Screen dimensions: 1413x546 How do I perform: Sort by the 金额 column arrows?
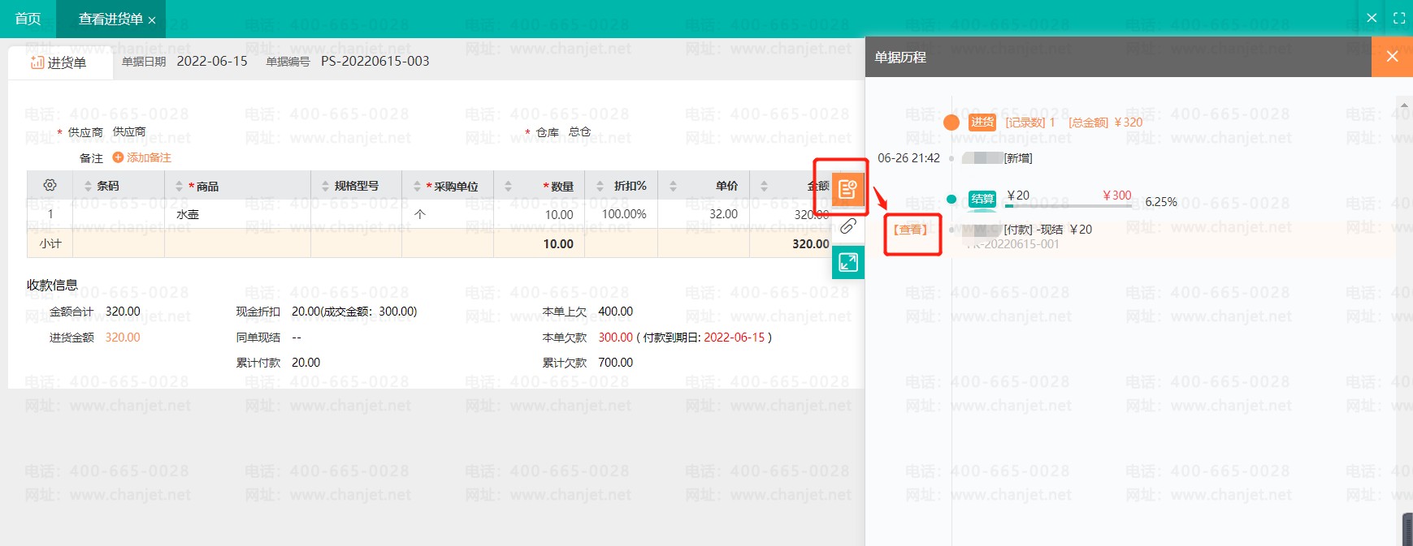tap(764, 187)
